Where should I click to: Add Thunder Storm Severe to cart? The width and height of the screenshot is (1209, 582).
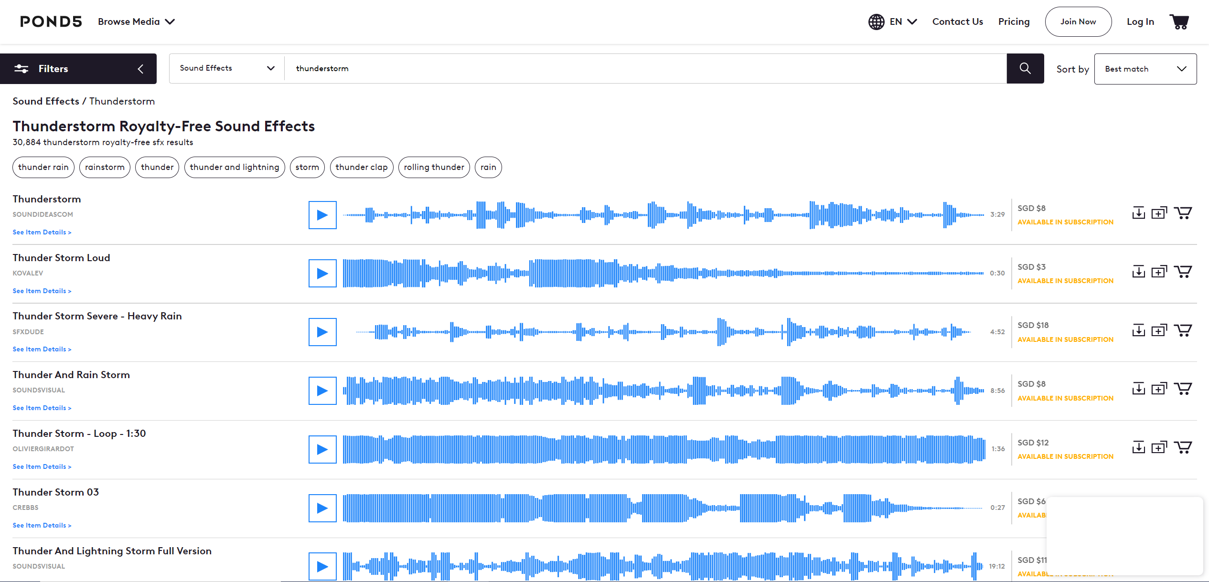1183,330
